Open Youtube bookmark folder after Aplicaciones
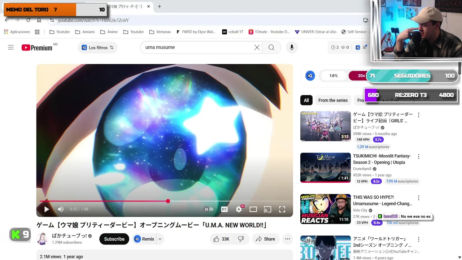Viewport: 462px width, 260px height. (60, 32)
